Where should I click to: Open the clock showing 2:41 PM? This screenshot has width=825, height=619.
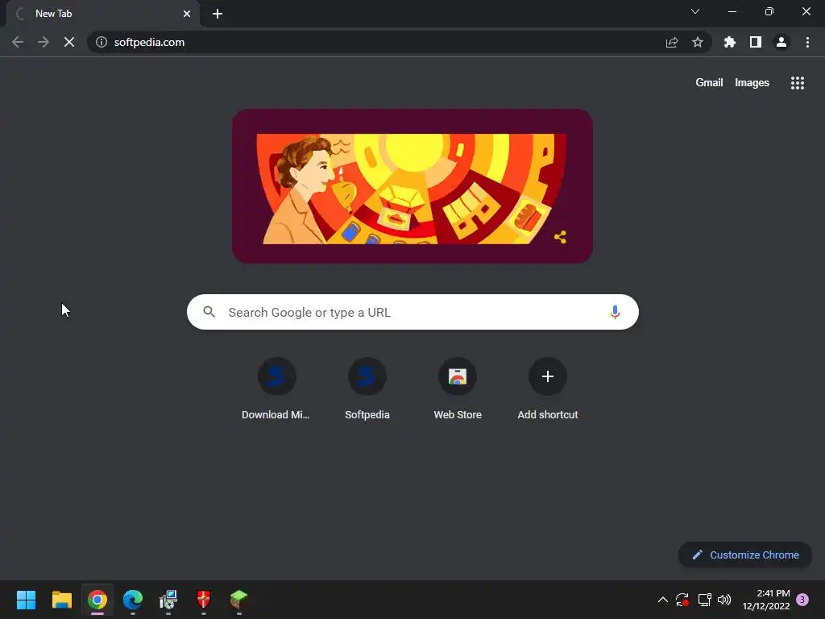pos(766,600)
